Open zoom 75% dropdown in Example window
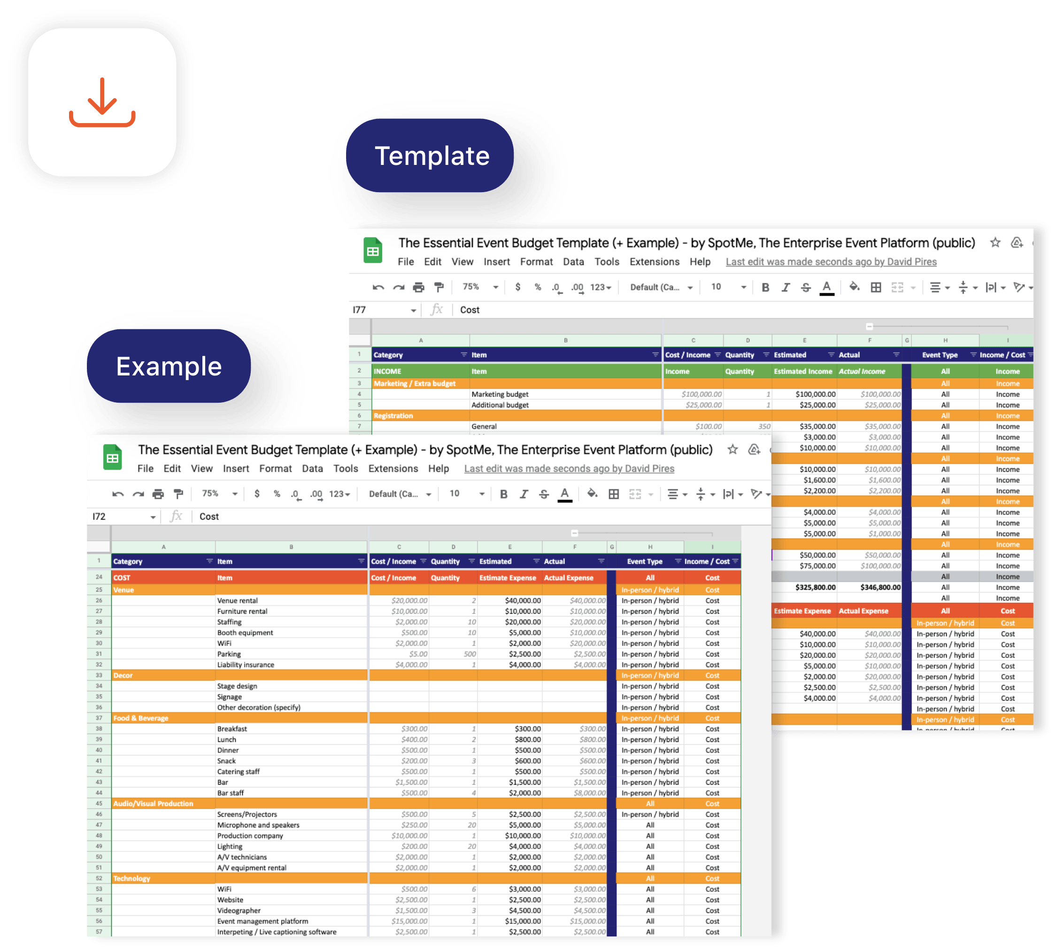Viewport: 1057px width, 951px height. [x=220, y=494]
